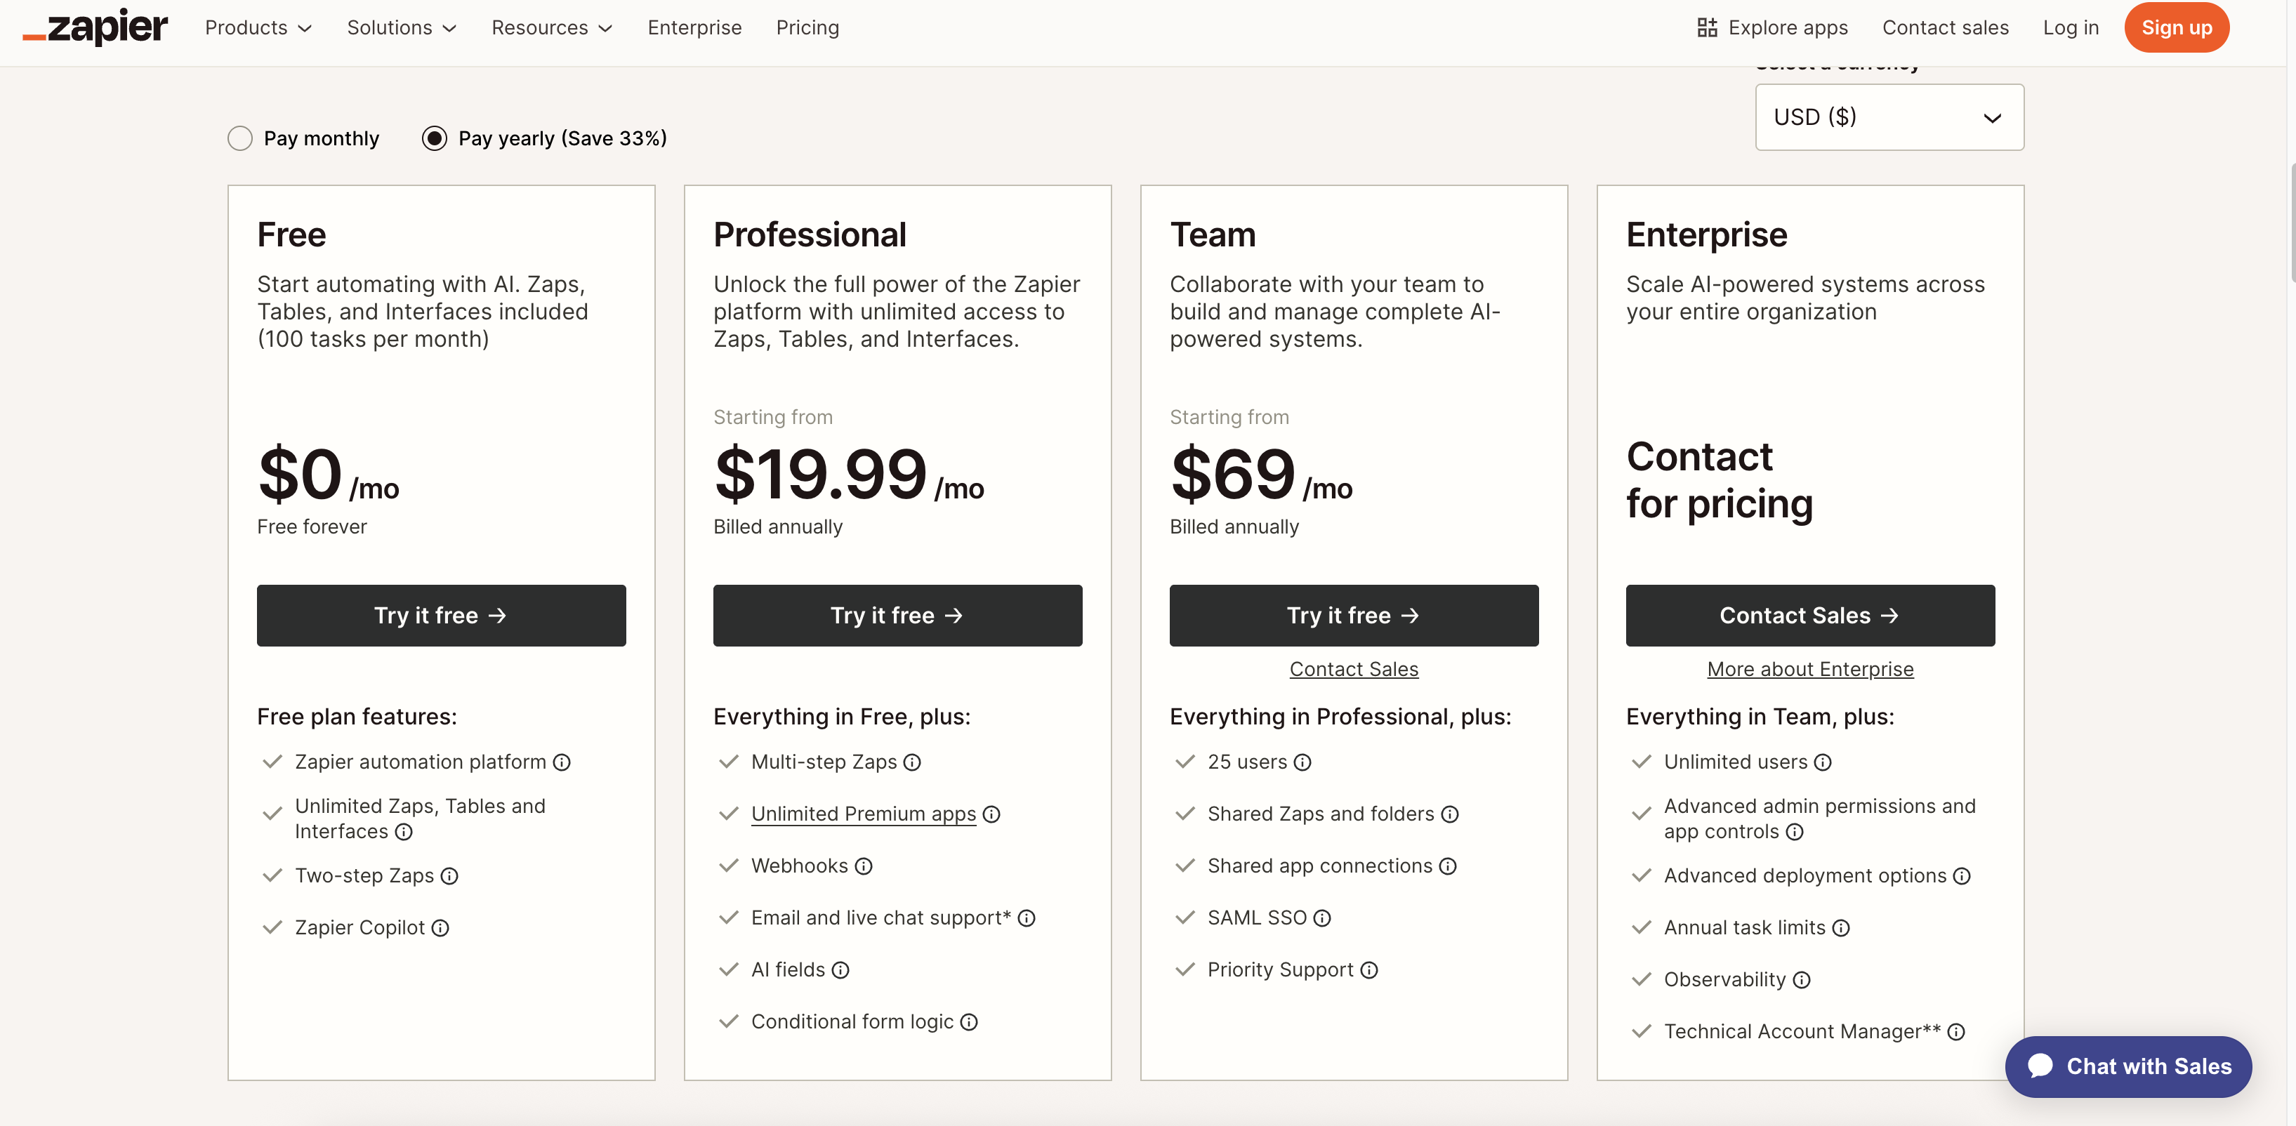The height and width of the screenshot is (1126, 2296).
Task: Open Chat with Sales widget
Action: tap(2128, 1067)
